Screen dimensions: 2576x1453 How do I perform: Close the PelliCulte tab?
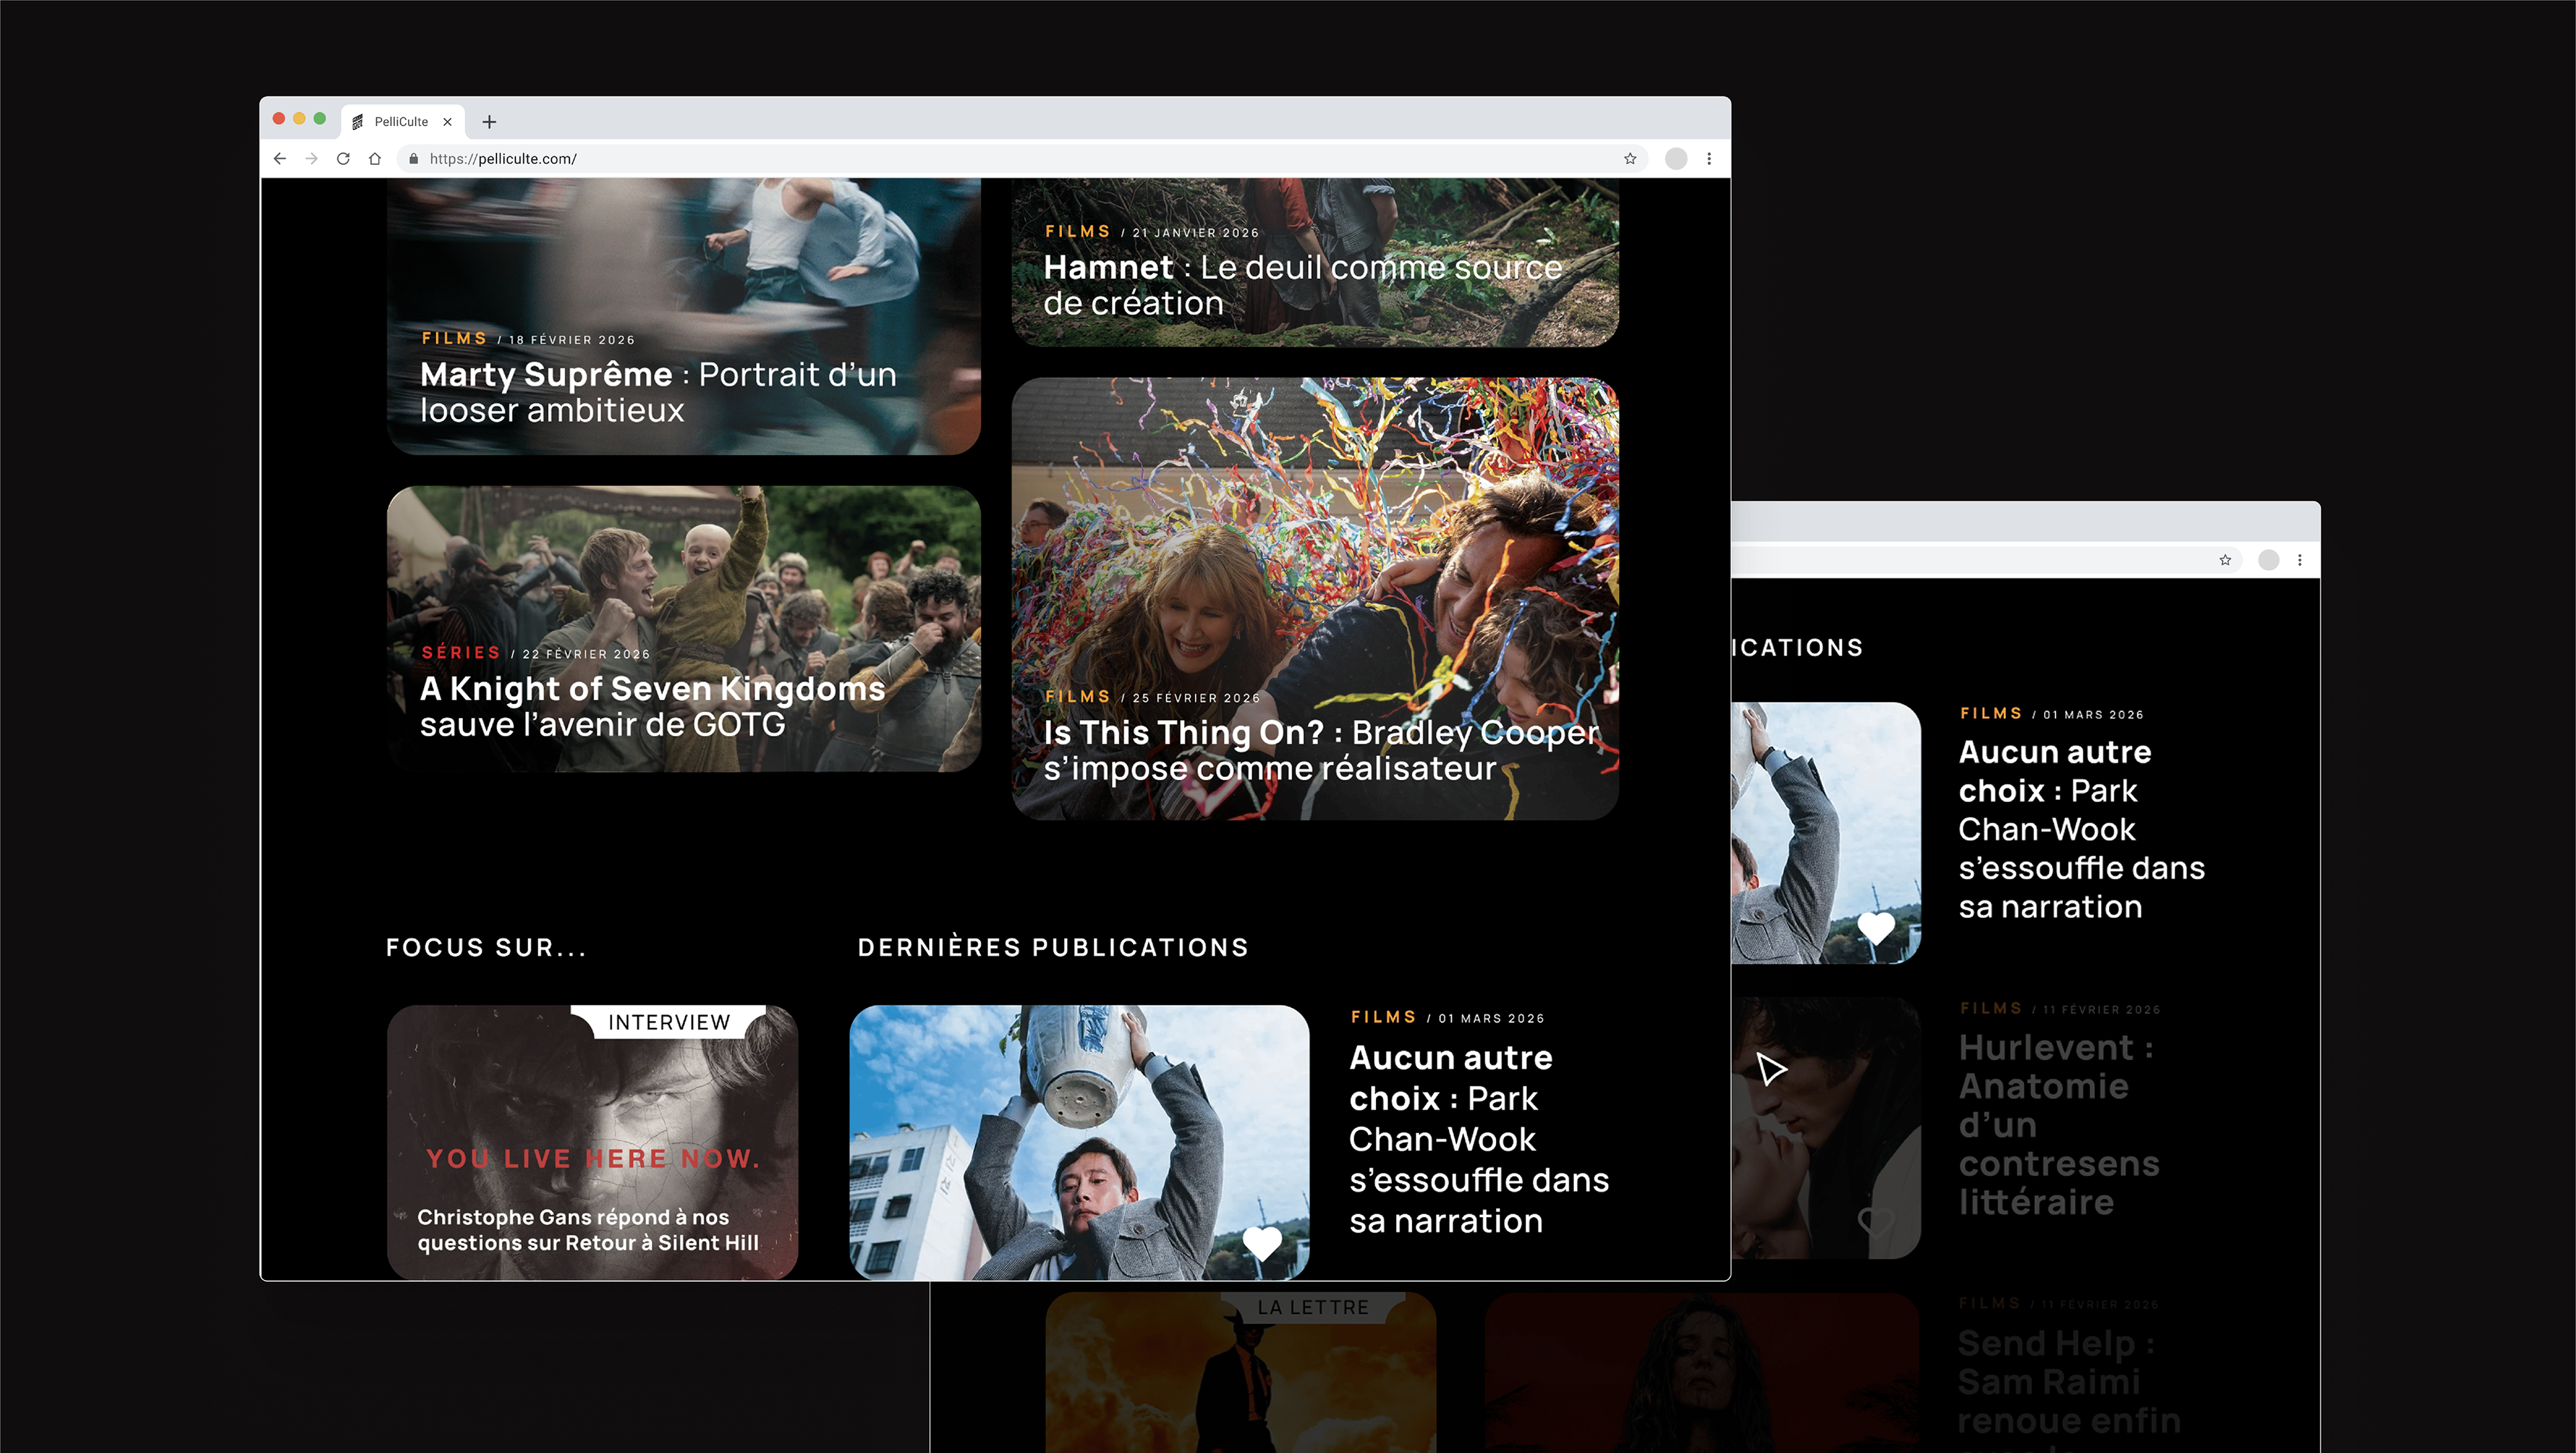[x=447, y=122]
